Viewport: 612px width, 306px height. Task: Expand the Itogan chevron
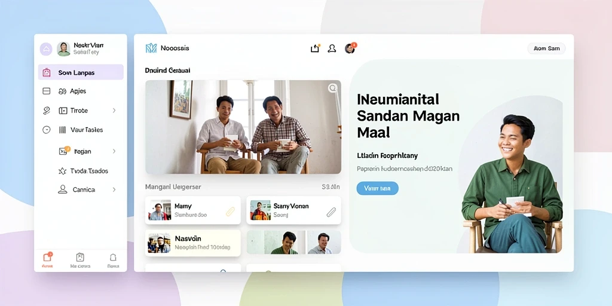(x=114, y=151)
